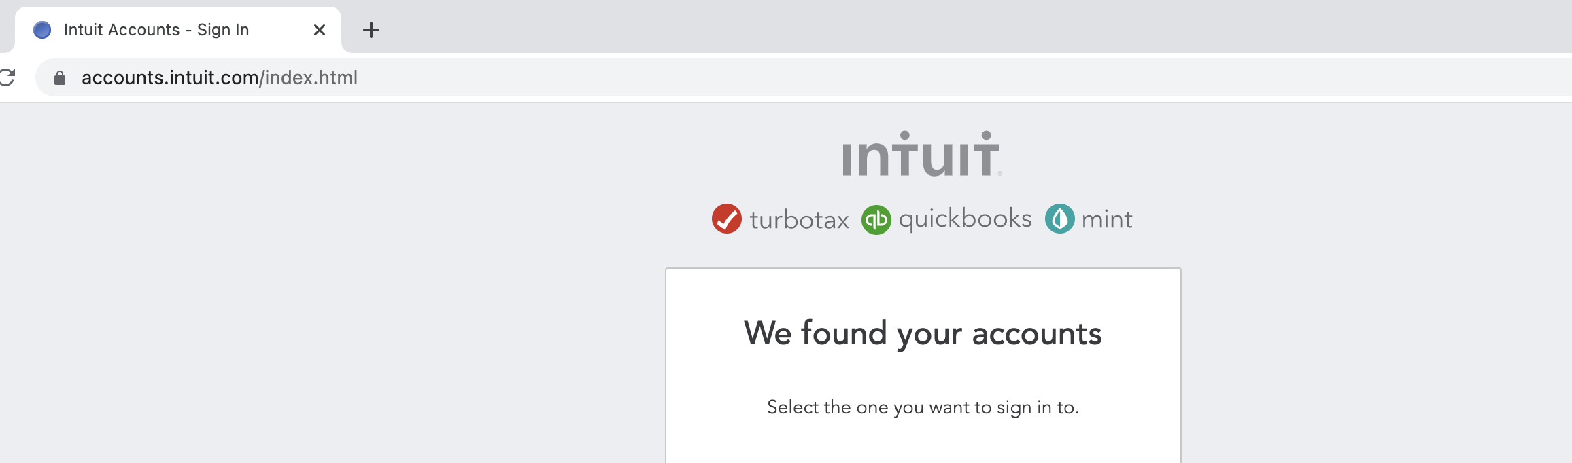The image size is (1572, 463).
Task: Click the account selection card
Action: [x=923, y=367]
